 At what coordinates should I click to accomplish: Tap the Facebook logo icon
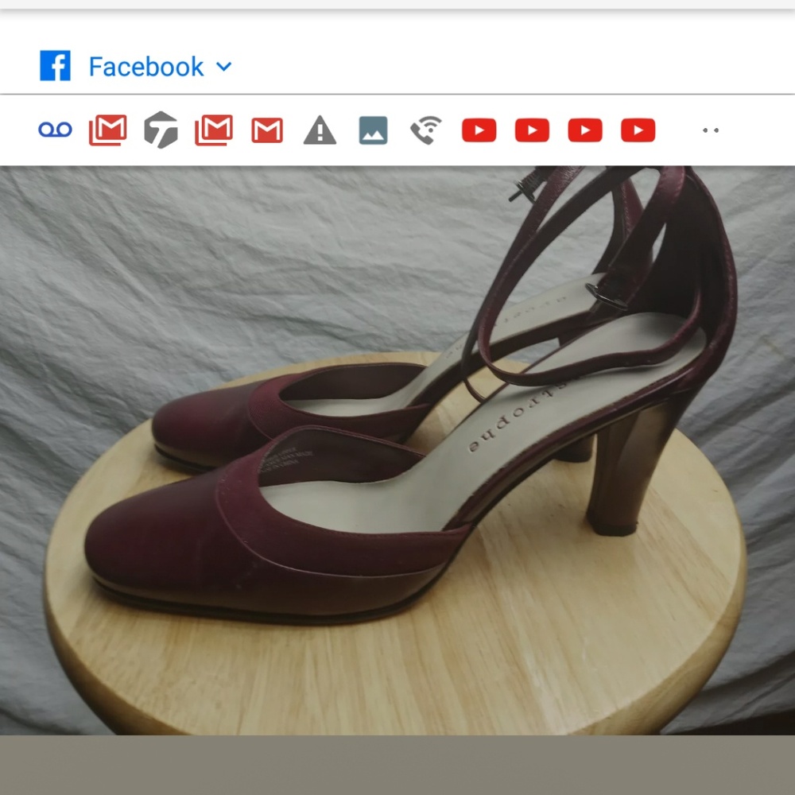click(55, 65)
